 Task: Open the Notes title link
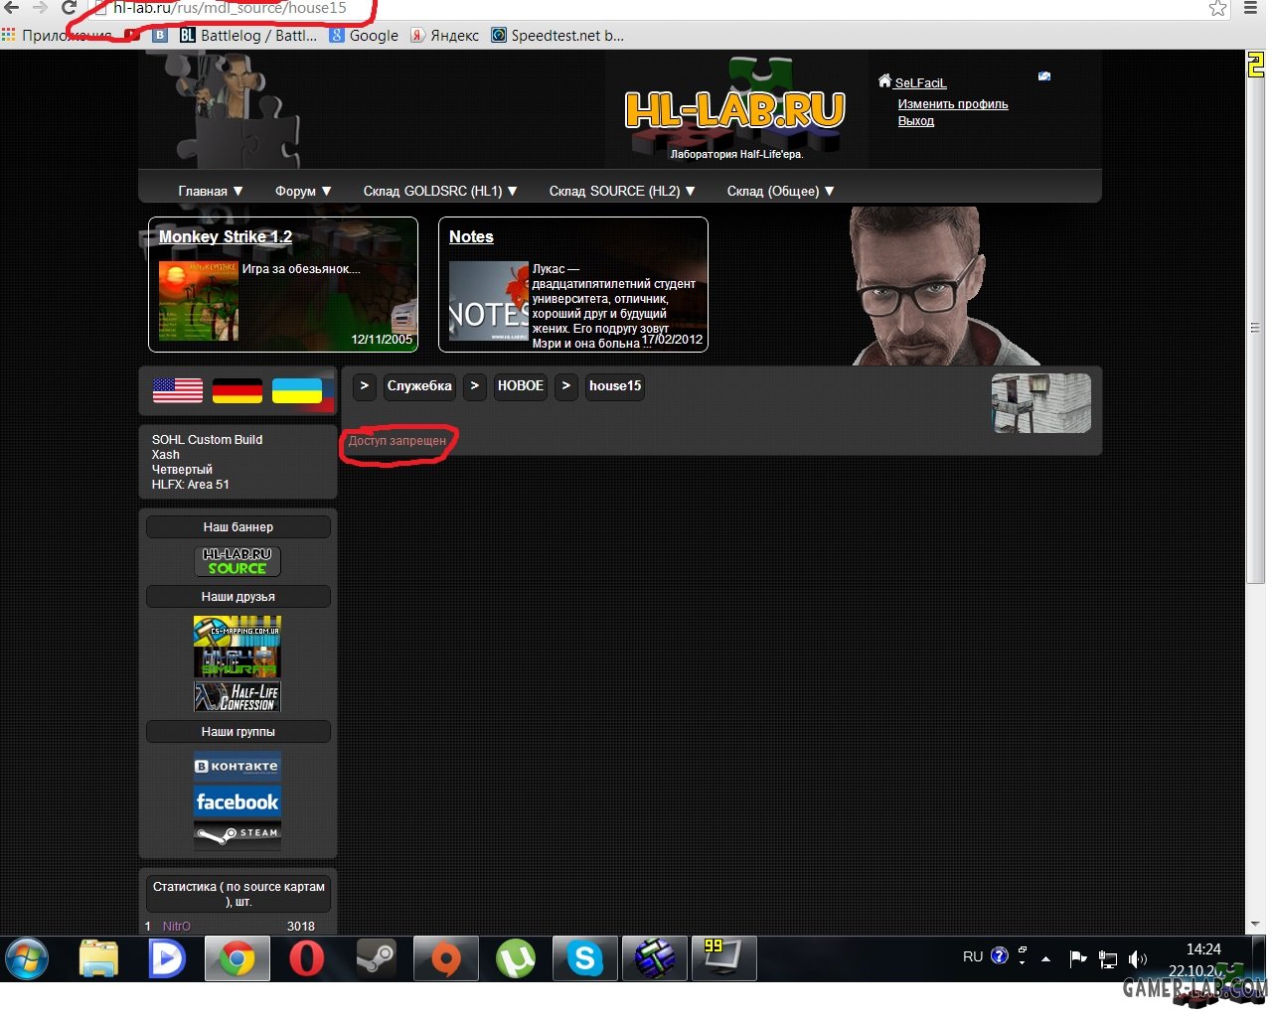pos(471,236)
